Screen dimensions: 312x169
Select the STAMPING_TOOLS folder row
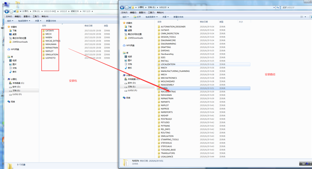(203, 140)
